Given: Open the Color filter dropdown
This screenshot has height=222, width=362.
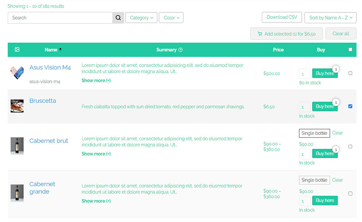Looking at the screenshot, I should coord(171,18).
